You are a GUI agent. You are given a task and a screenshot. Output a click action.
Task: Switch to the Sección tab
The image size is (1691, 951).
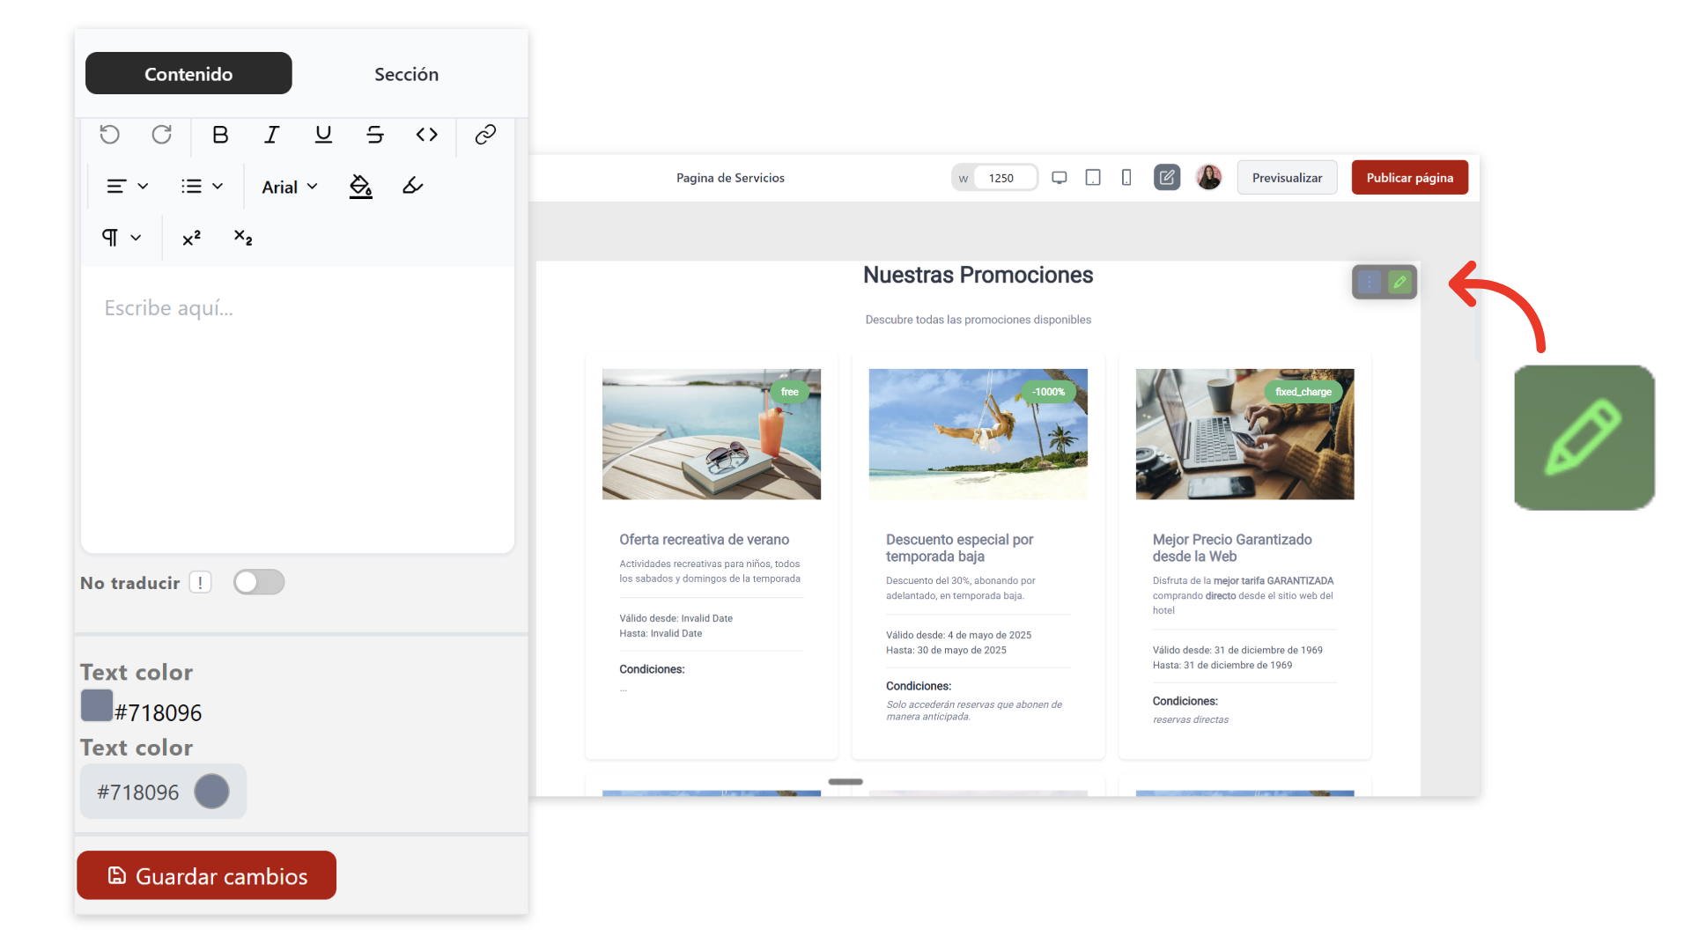click(406, 74)
